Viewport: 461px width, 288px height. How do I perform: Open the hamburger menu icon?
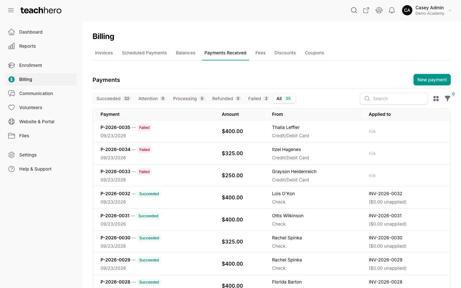tap(11, 10)
